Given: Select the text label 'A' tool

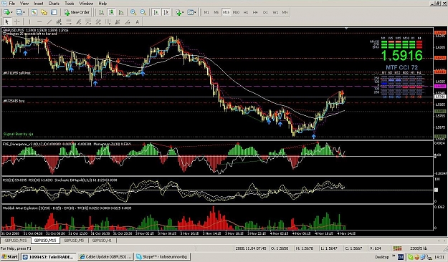Looking at the screenshot, I should click(137, 21).
